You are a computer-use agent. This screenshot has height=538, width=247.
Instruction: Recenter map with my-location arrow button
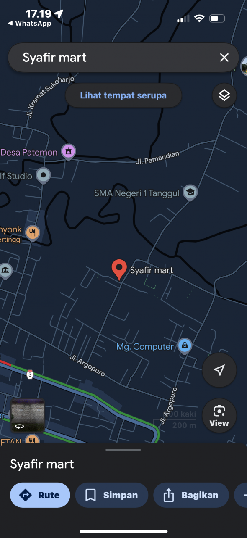(x=219, y=370)
